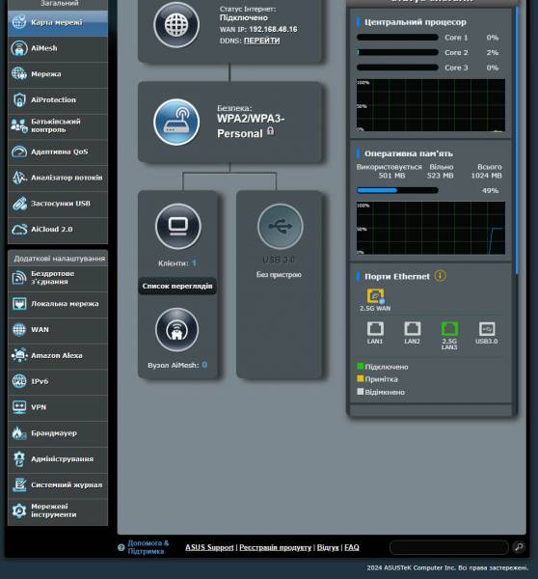Click the AiCloud 2.0 cloud icon
538x579 pixels.
pyautogui.click(x=19, y=230)
